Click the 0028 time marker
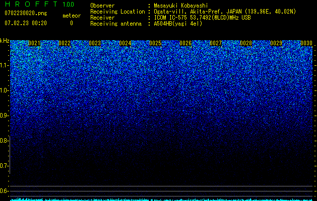 click(246, 43)
